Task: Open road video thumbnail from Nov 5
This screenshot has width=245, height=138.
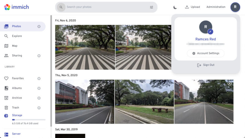Action: point(204,102)
